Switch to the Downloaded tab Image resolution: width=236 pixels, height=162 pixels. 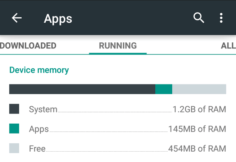click(28, 46)
